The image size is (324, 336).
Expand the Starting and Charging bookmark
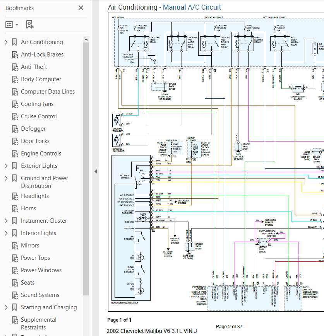click(6, 307)
